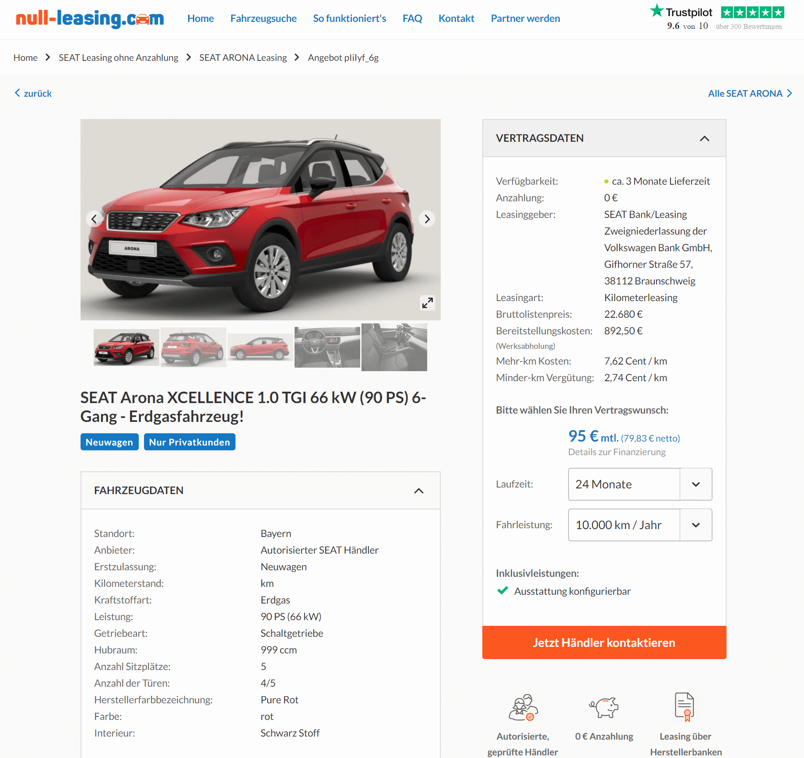Collapse the Fahrzeugdaten section

point(418,491)
